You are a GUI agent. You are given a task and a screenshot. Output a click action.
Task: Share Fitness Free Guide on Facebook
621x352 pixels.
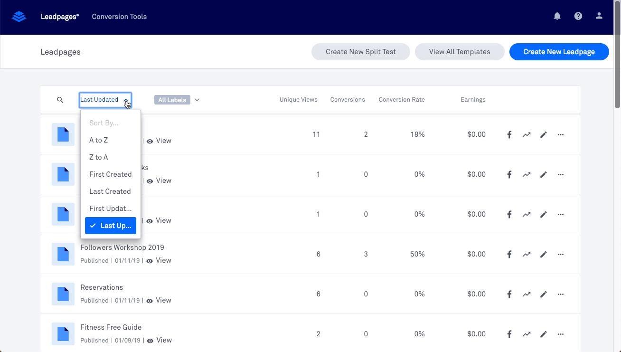point(509,334)
